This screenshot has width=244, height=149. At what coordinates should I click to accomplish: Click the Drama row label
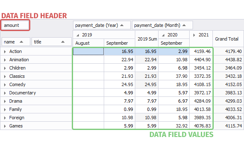pos(16,101)
